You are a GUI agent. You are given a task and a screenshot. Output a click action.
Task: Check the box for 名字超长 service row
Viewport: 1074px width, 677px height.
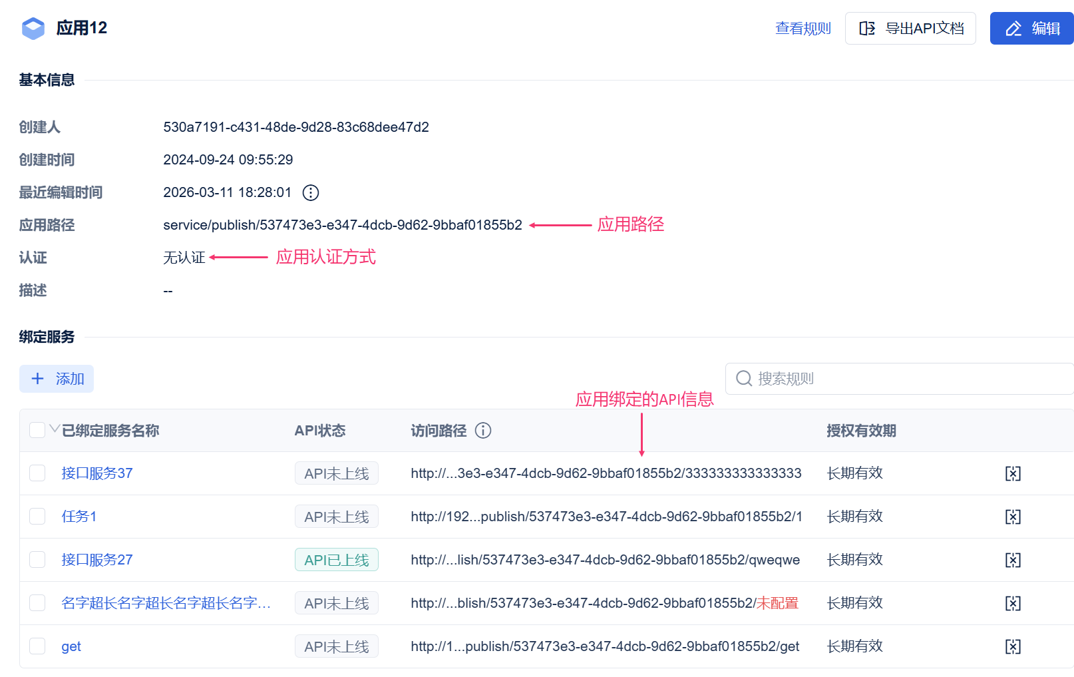[37, 603]
